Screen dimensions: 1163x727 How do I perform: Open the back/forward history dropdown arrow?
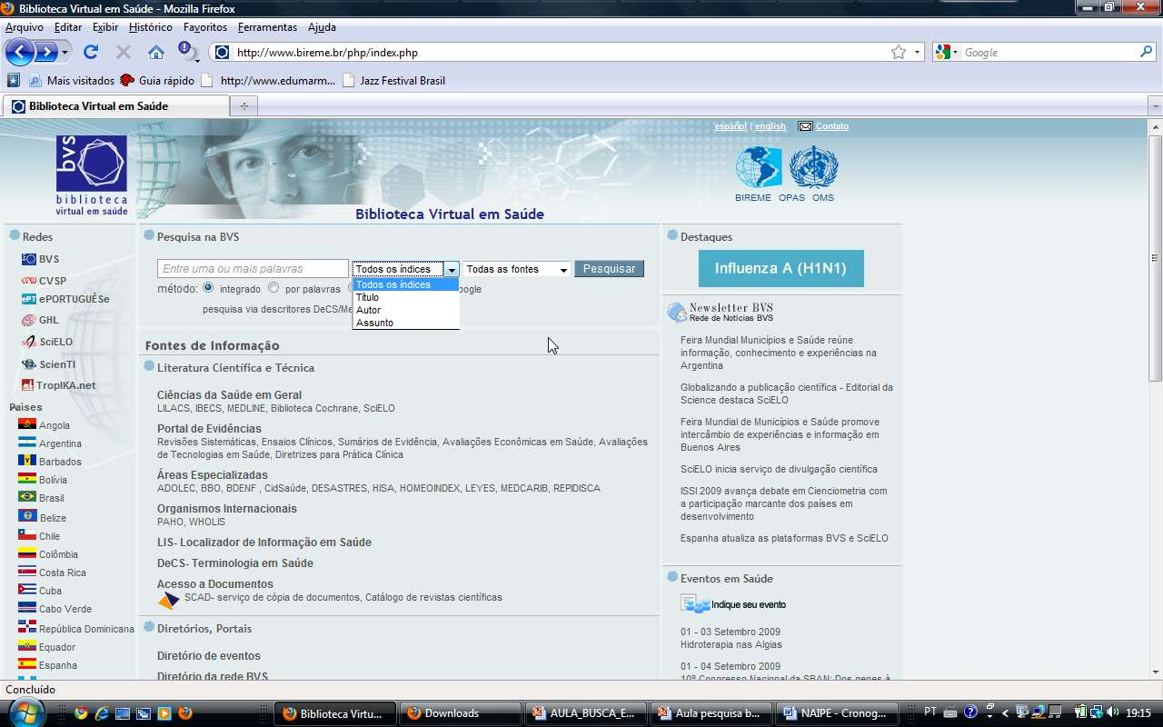(65, 53)
